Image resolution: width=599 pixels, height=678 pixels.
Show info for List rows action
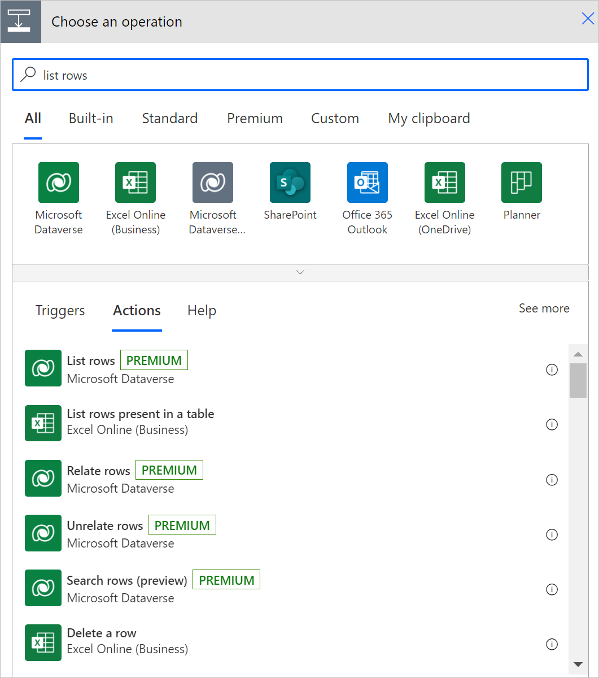pyautogui.click(x=552, y=370)
